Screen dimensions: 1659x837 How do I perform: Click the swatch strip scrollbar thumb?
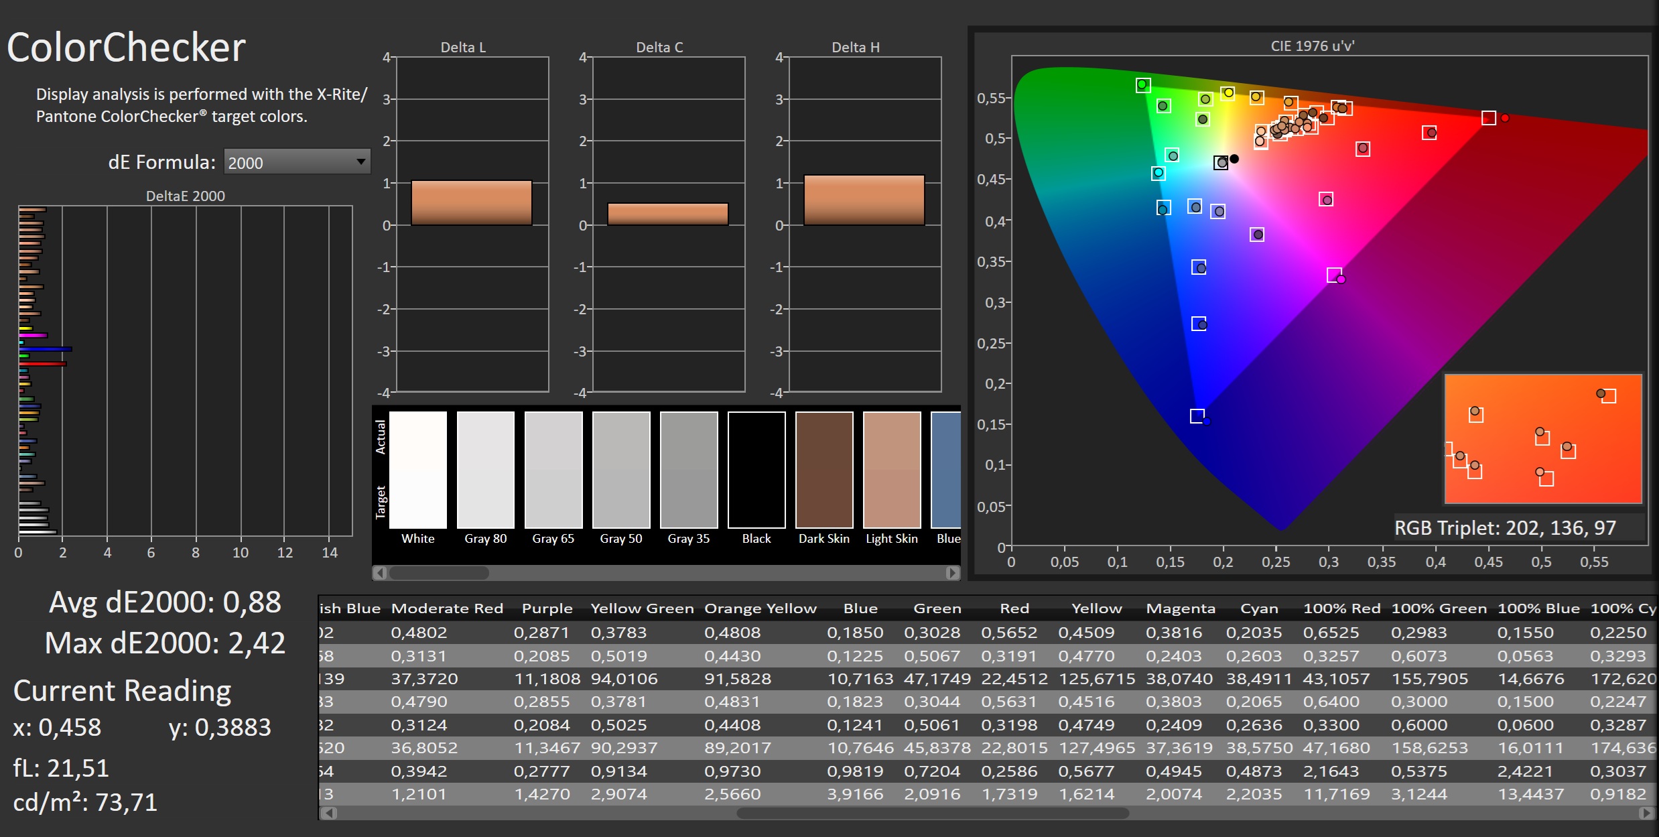coord(439,573)
